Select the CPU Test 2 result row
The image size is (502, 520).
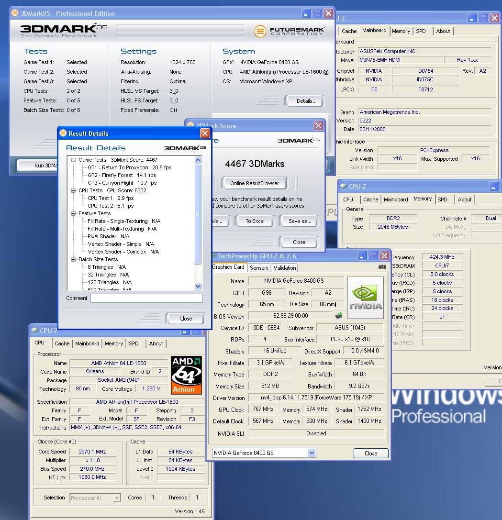111,206
